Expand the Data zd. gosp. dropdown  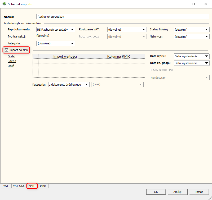(x=192, y=63)
